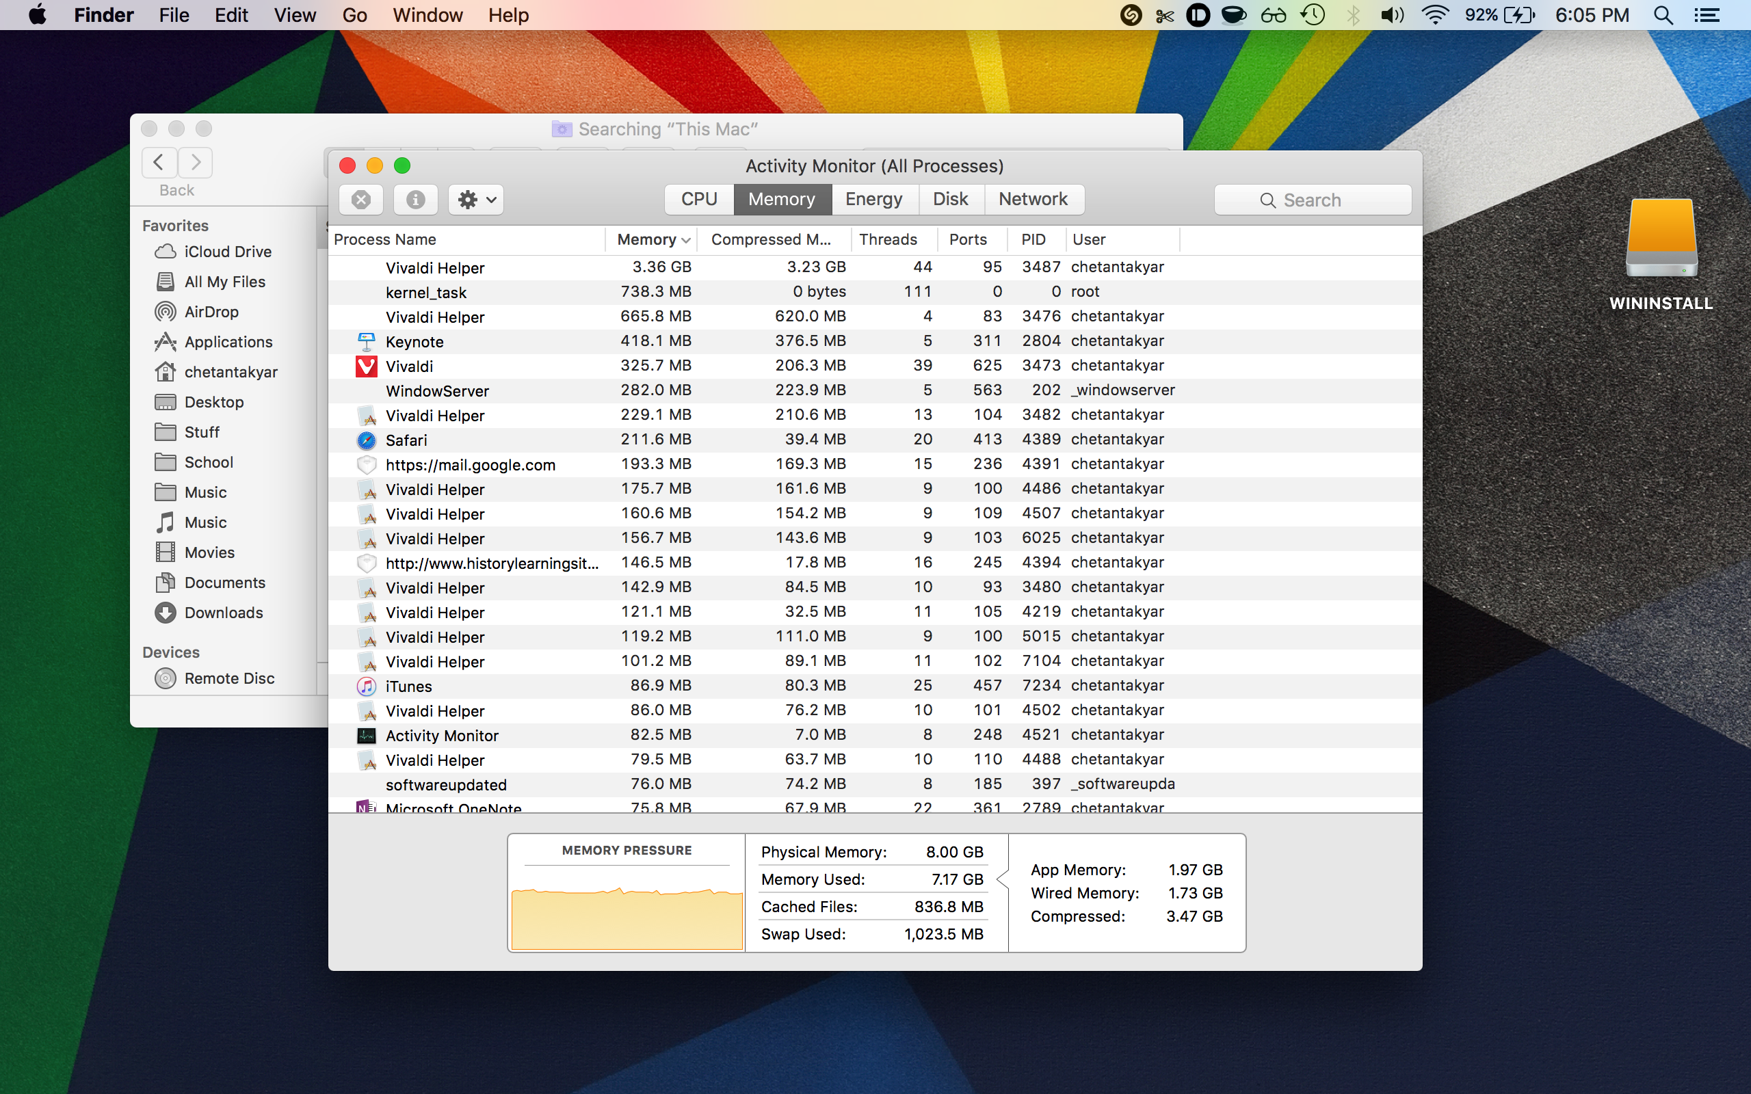This screenshot has width=1751, height=1094.
Task: Click the Vivaldi Helper icon for PID 3482
Action: tap(367, 415)
